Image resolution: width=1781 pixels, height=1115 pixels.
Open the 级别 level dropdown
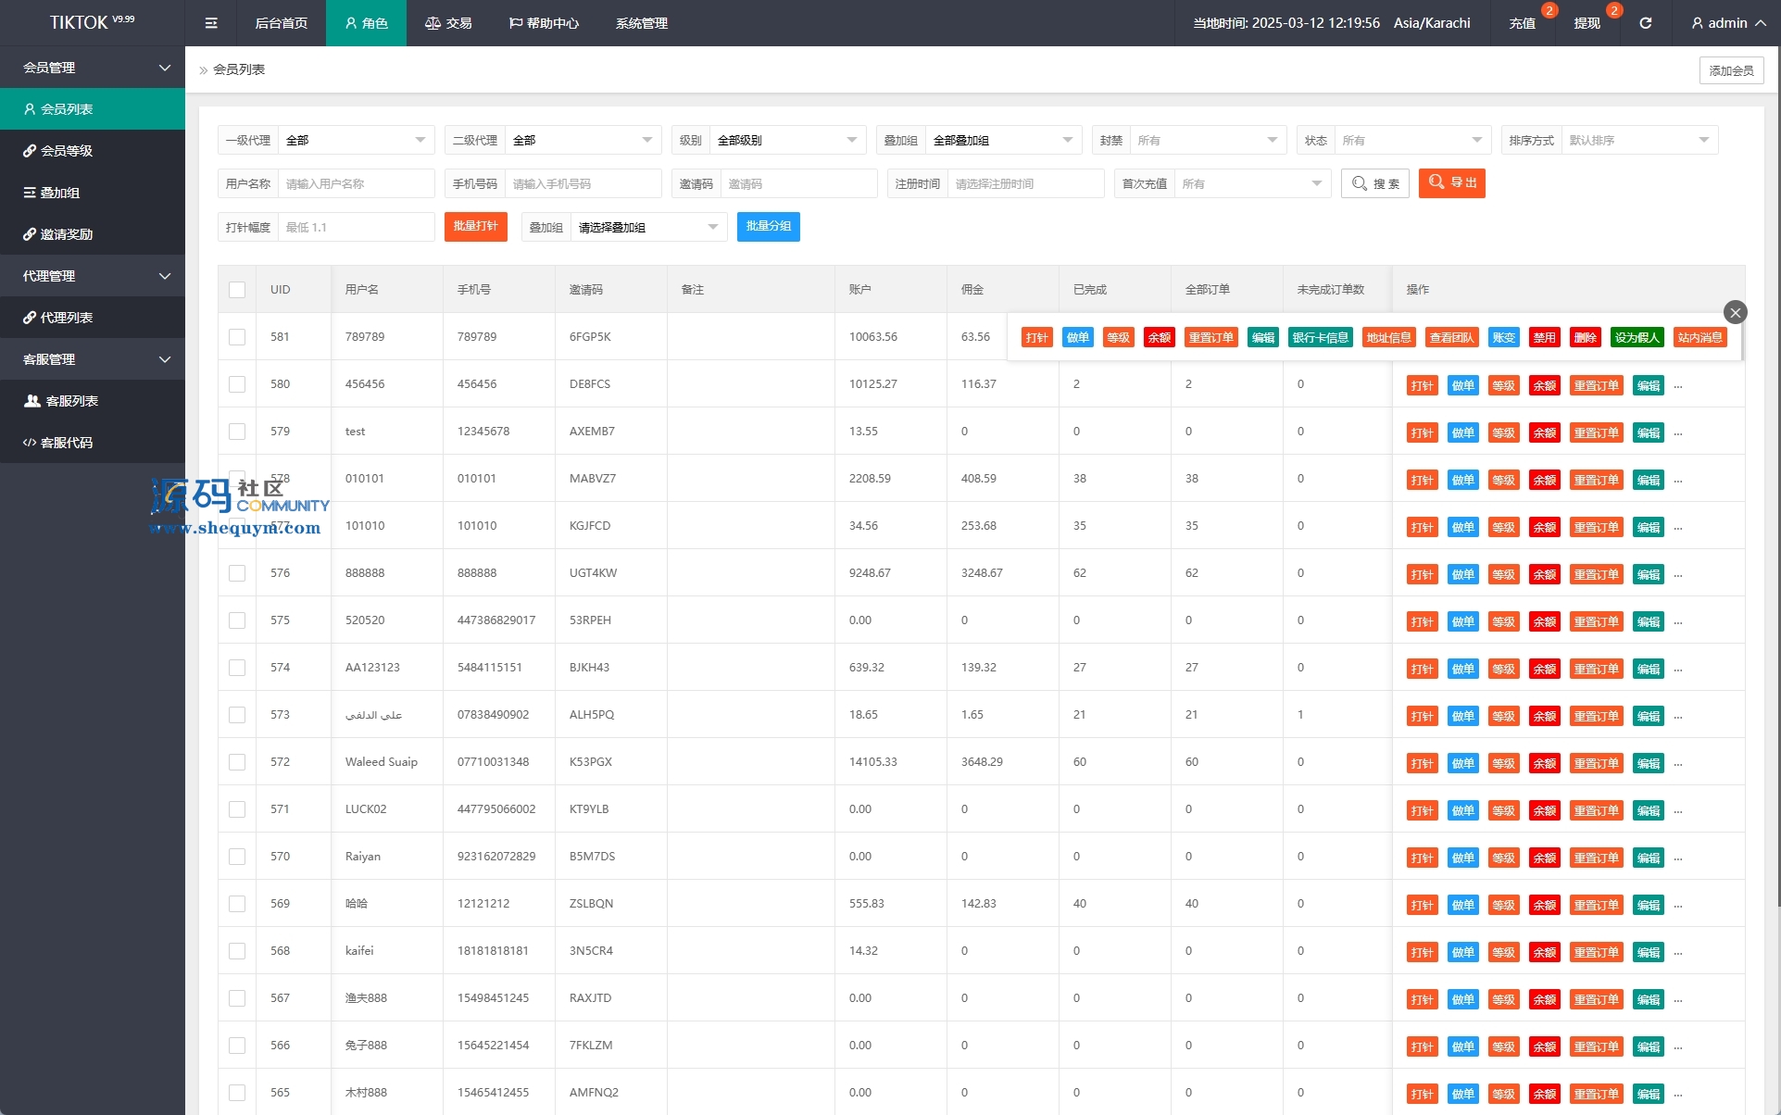pos(787,140)
